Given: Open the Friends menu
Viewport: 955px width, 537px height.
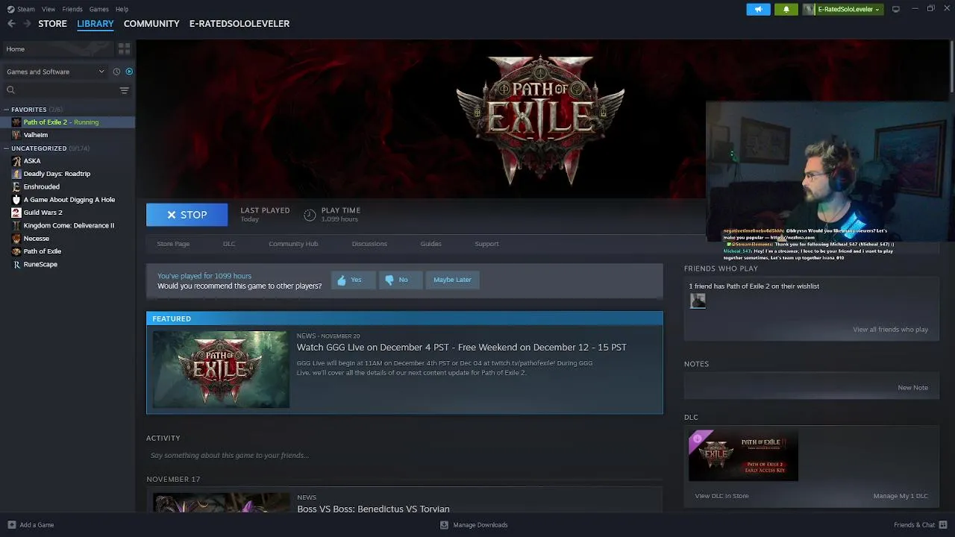Looking at the screenshot, I should click(72, 9).
